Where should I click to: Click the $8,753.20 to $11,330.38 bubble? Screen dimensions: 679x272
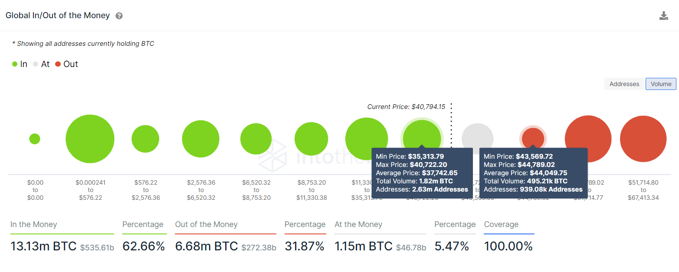(x=311, y=139)
